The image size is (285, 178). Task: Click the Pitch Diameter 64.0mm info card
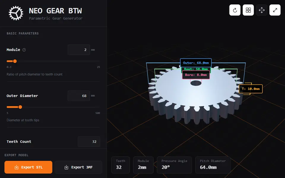[x=213, y=165]
